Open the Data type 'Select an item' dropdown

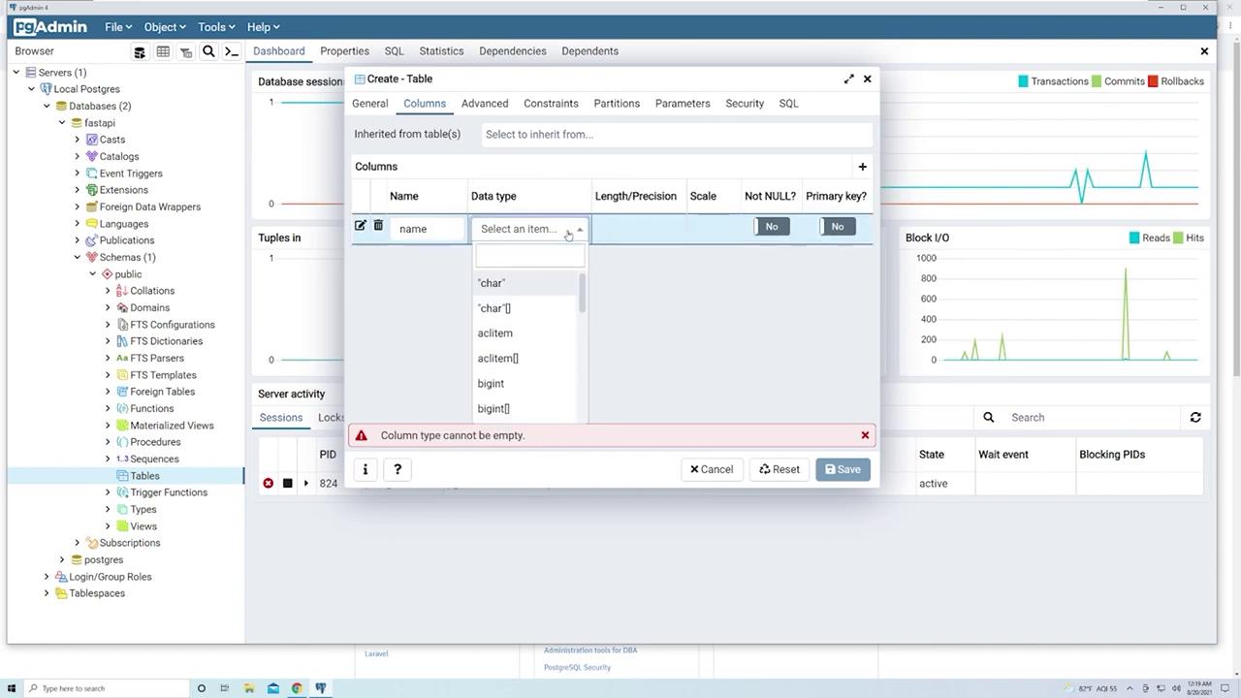click(529, 229)
